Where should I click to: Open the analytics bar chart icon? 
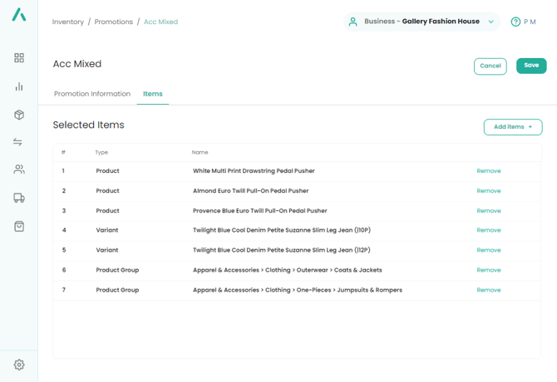(x=19, y=86)
